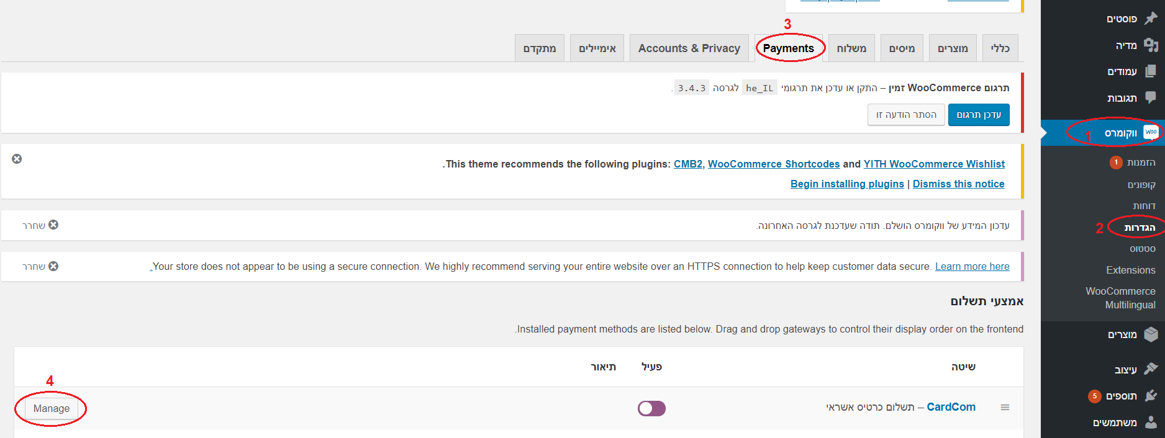Click the Comments speech bubble icon
Image resolution: width=1165 pixels, height=438 pixels.
[x=1151, y=97]
